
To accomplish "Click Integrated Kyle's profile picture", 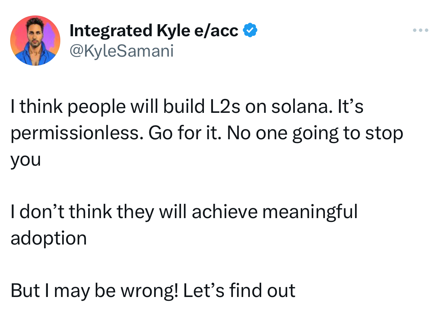I will coord(35,40).
